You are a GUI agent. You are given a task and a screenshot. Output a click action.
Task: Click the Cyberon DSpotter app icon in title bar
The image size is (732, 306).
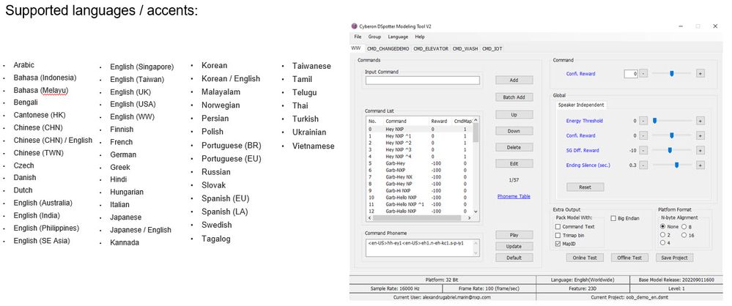pyautogui.click(x=355, y=26)
